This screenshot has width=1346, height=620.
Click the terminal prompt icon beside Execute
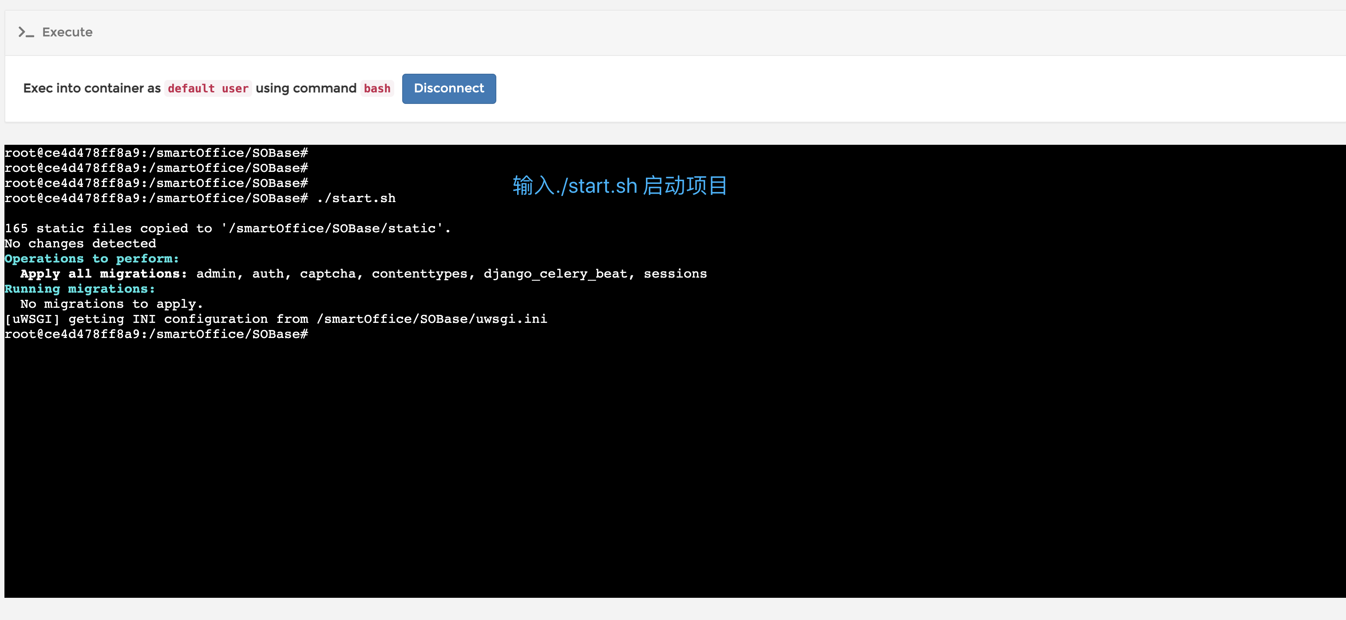click(26, 32)
